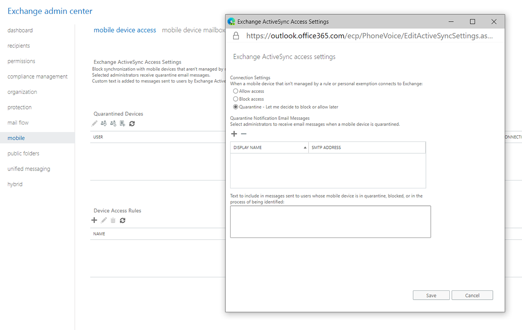Click block device icon in Quarantined Devices
Viewport: 522px width, 330px height.
[113, 124]
